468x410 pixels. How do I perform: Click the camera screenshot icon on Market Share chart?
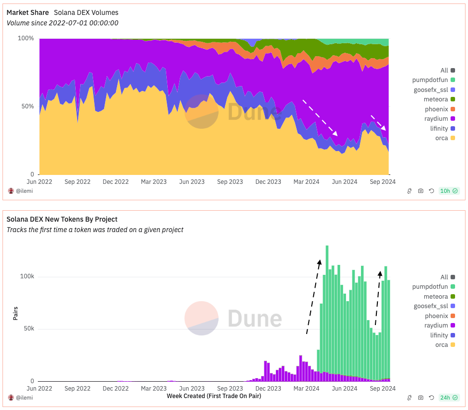pyautogui.click(x=421, y=191)
